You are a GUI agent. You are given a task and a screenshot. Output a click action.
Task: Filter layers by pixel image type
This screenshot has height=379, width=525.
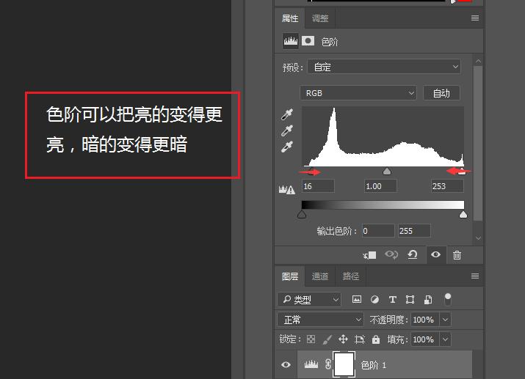(357, 299)
